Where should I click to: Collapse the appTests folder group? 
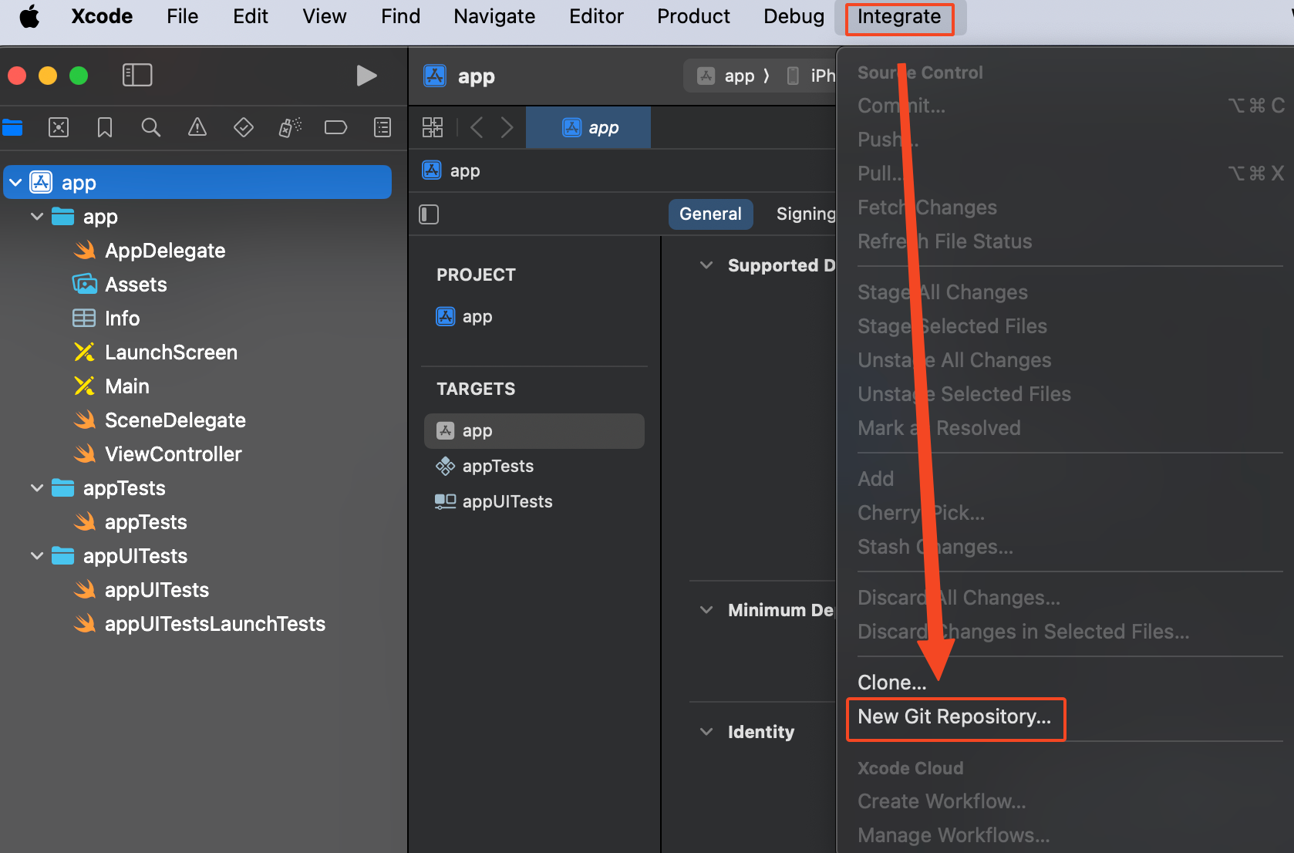tap(37, 488)
